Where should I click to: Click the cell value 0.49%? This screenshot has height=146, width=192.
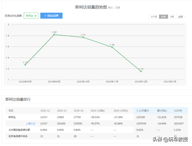pos(44,130)
